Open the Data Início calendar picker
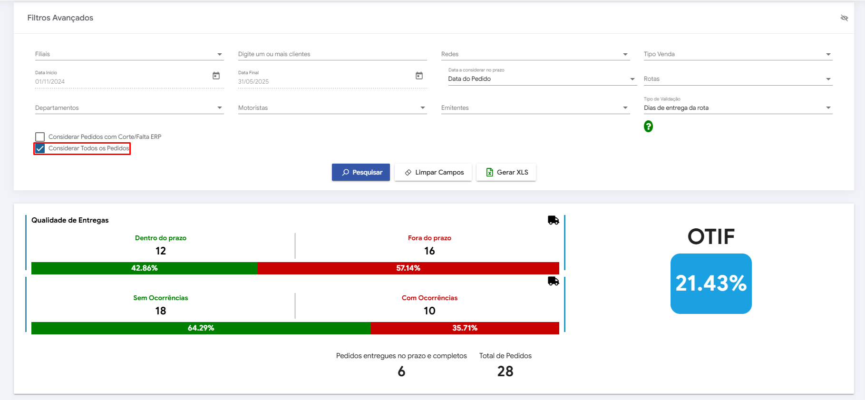This screenshot has width=865, height=400. coord(216,76)
